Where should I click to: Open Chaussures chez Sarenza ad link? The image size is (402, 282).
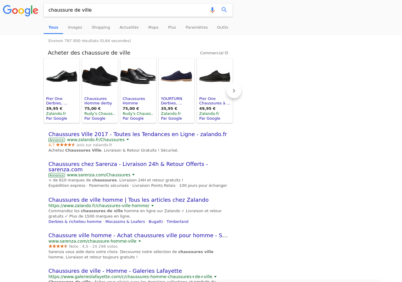pos(128,167)
